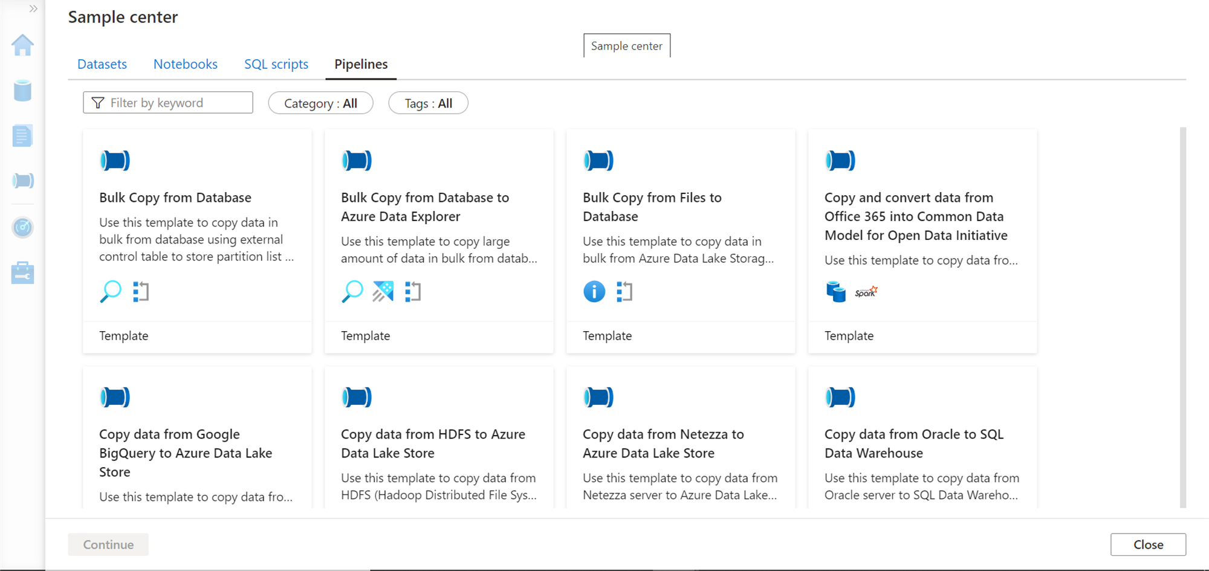This screenshot has height=571, width=1209.
Task: Open the Home hub icon in sidebar
Action: (x=22, y=45)
